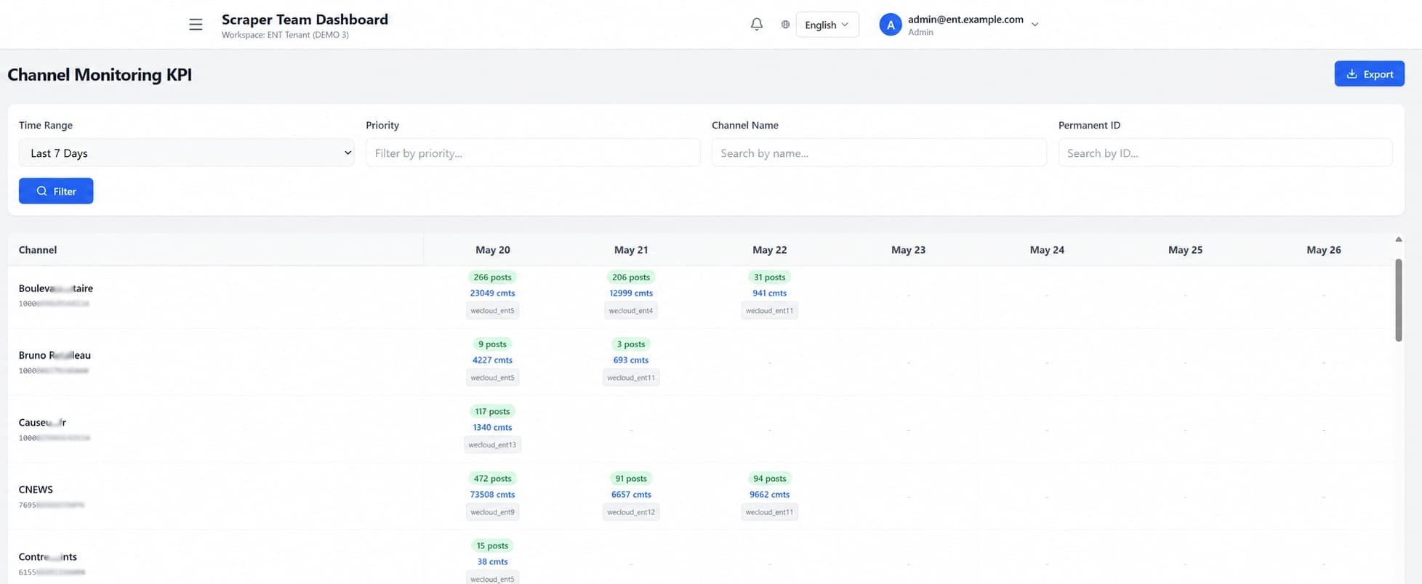The image size is (1422, 584).
Task: Click the 4227 cmts link
Action: point(492,360)
